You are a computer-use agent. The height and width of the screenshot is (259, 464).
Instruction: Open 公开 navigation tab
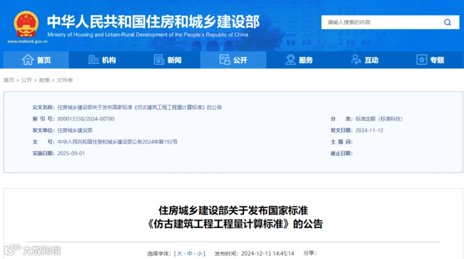[x=233, y=60]
